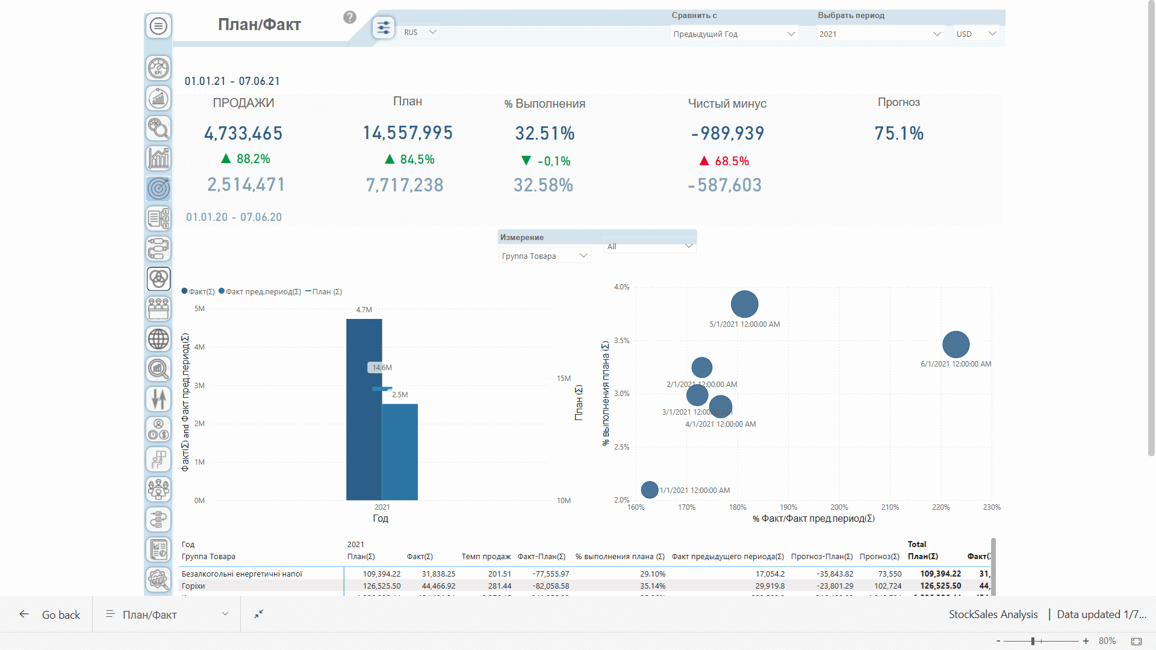
Task: Select the up-down arrows sidebar icon
Action: point(158,399)
